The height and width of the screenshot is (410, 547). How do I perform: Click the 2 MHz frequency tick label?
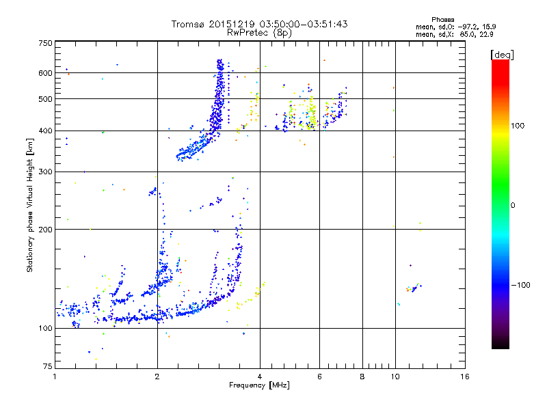pyautogui.click(x=157, y=377)
